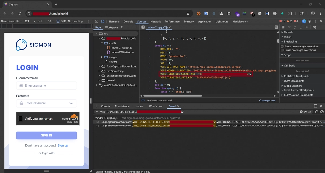This screenshot has width=325, height=173.
Task: Enable Pause on uncaught exceptions
Action: (282, 47)
